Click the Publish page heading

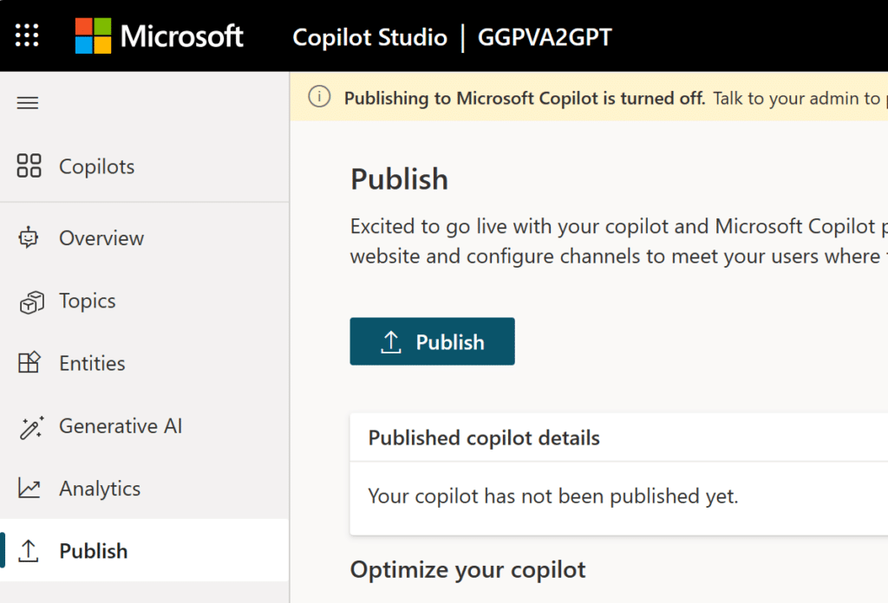coord(399,179)
